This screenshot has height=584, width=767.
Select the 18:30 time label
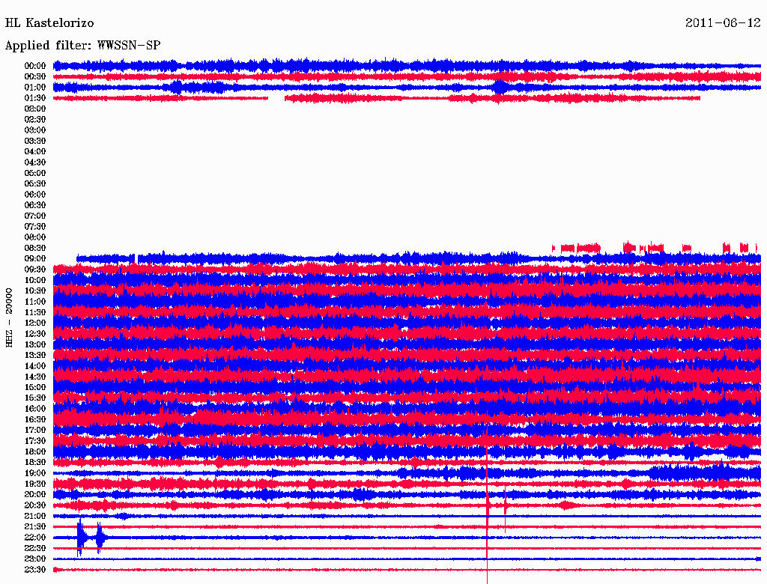tap(35, 463)
